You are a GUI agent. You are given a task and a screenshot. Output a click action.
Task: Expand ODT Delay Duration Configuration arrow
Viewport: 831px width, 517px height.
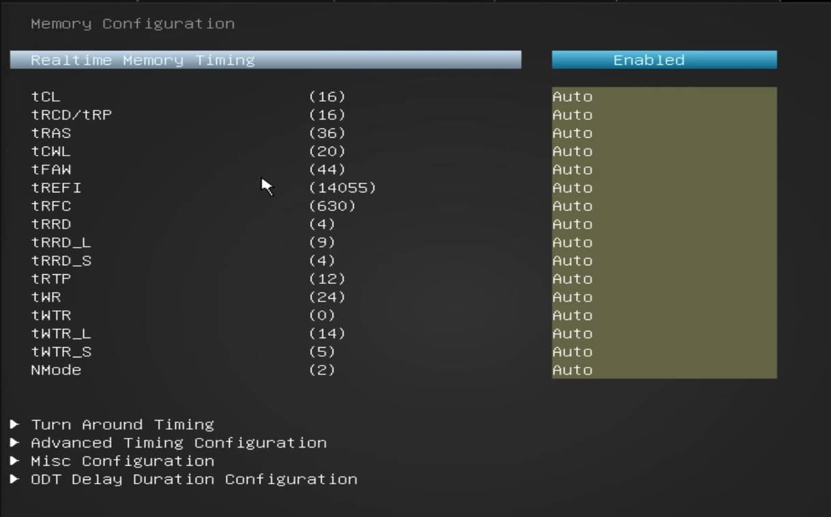point(15,479)
